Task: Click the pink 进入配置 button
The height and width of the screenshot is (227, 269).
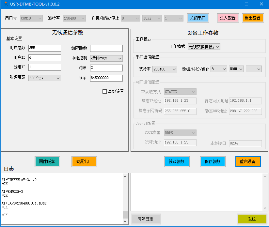Action: tap(228, 18)
